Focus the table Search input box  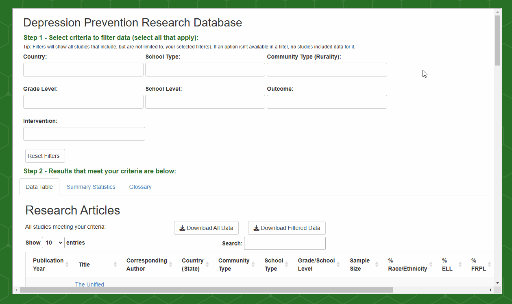click(285, 243)
